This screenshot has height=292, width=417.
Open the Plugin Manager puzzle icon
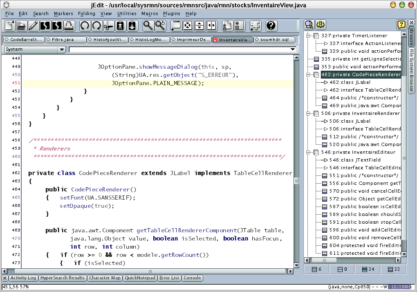coord(256,26)
